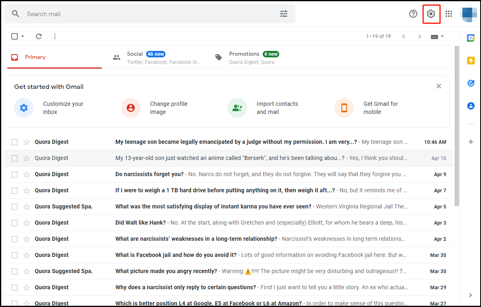The height and width of the screenshot is (307, 481).
Task: Open the 1 TB hard drive email
Action: pos(228,191)
